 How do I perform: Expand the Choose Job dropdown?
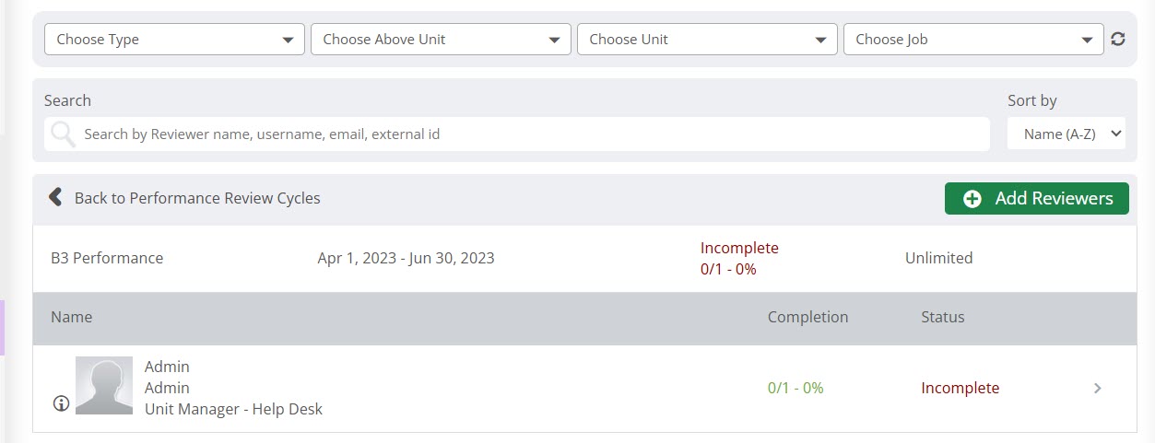point(972,40)
